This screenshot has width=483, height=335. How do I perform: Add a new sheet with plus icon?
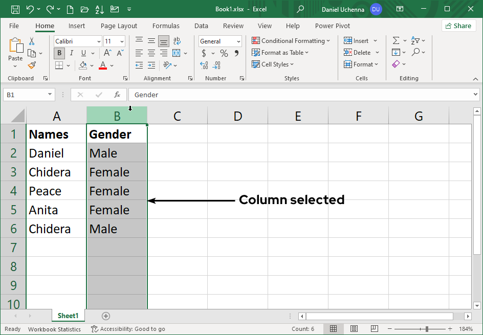click(106, 316)
